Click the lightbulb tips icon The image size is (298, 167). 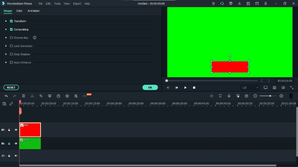point(213,4)
